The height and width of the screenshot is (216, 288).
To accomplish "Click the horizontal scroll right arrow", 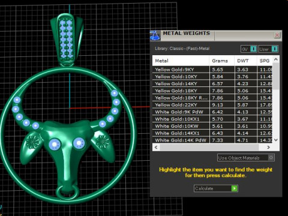I will click(x=269, y=148).
